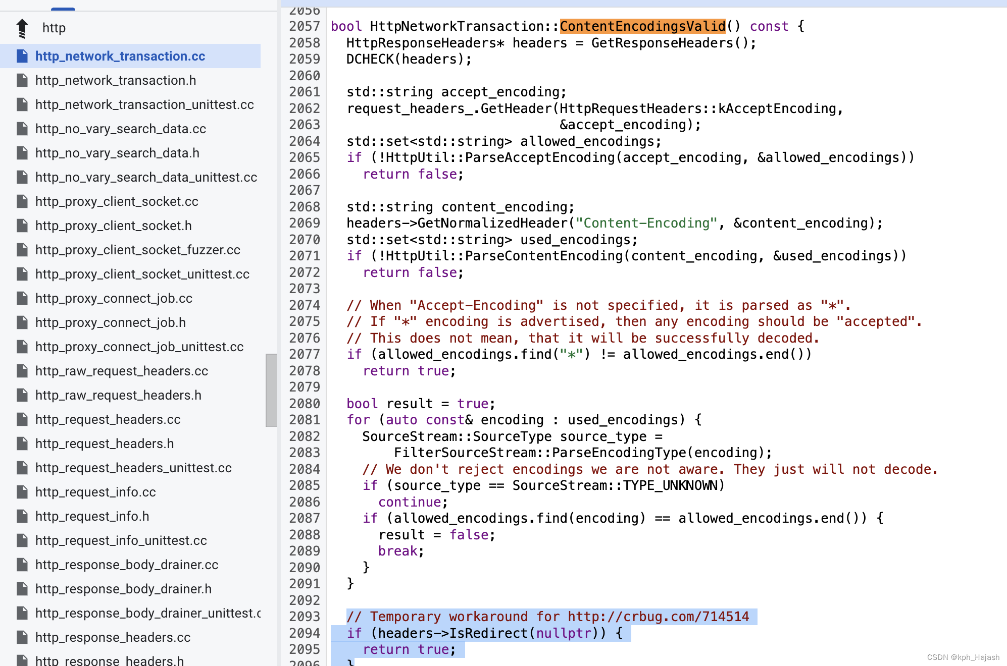
Task: Click the file icon for http_proxy_connect_job_unittest.cc
Action: (x=22, y=347)
